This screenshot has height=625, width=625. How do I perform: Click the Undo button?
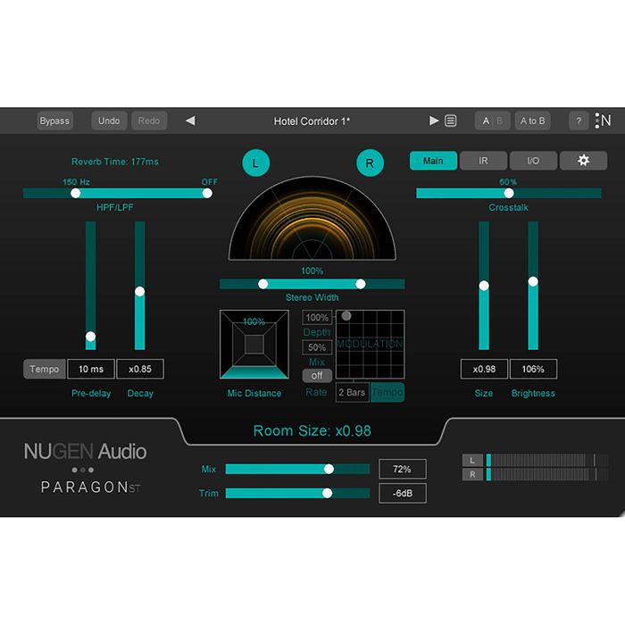pos(109,121)
